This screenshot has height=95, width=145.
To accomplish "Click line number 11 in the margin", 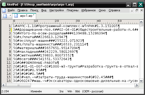I will (x=9, y=63).
